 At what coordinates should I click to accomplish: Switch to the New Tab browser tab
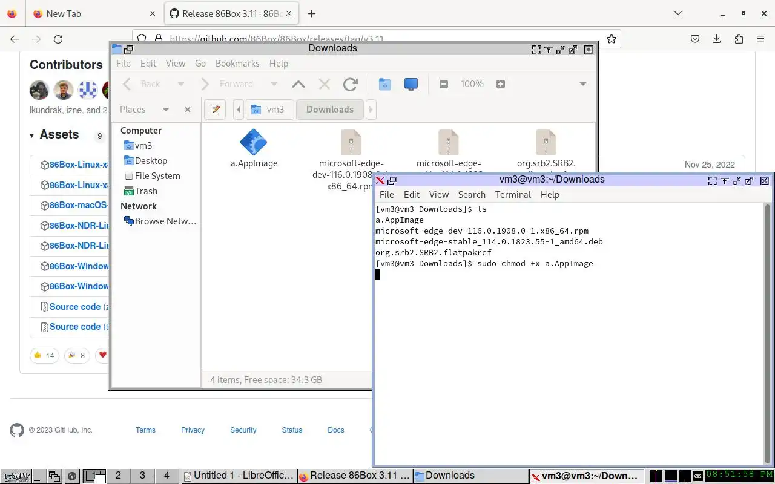point(94,13)
